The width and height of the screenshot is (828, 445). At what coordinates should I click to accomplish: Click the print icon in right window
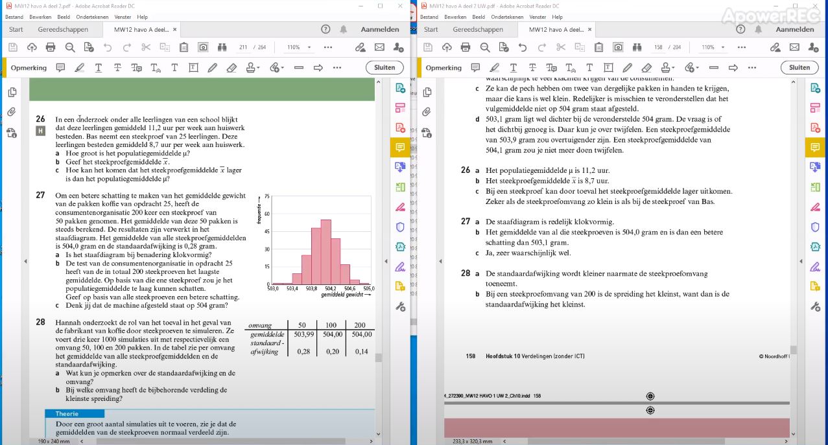click(465, 47)
